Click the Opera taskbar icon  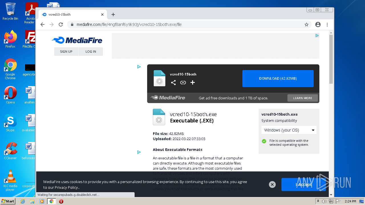point(61,201)
